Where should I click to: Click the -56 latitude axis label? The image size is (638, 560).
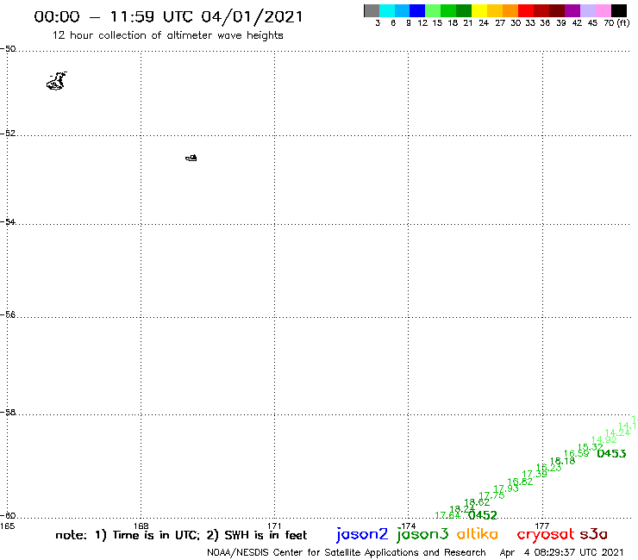8,314
